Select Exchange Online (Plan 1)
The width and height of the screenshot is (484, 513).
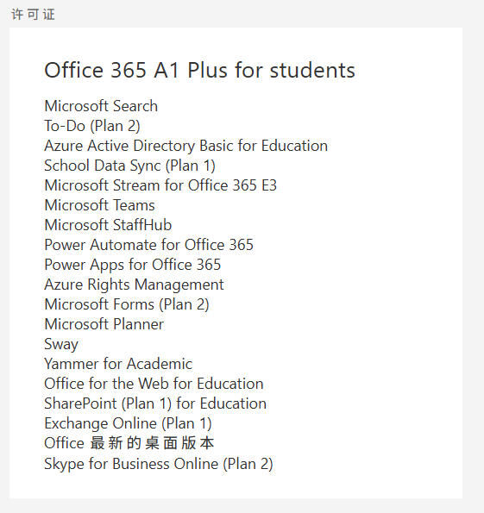128,423
